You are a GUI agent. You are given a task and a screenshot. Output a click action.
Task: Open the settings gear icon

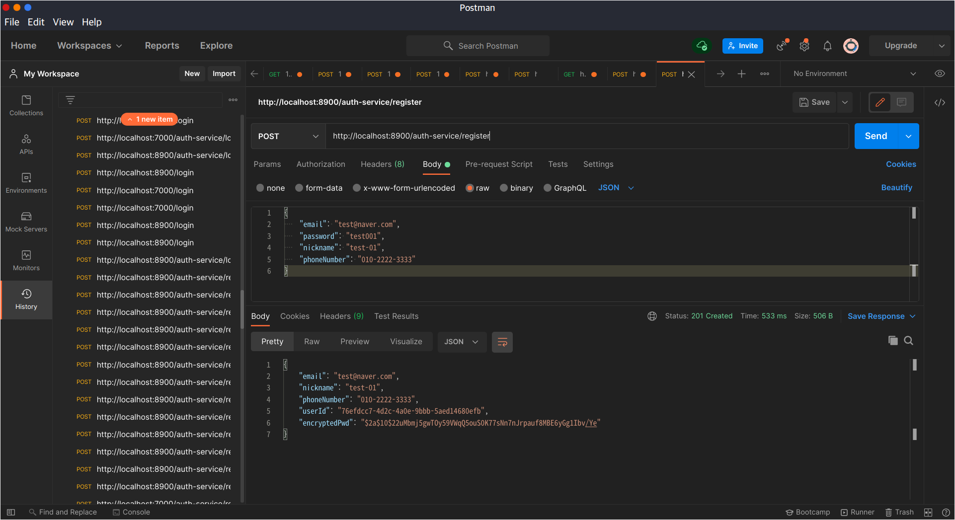[804, 46]
